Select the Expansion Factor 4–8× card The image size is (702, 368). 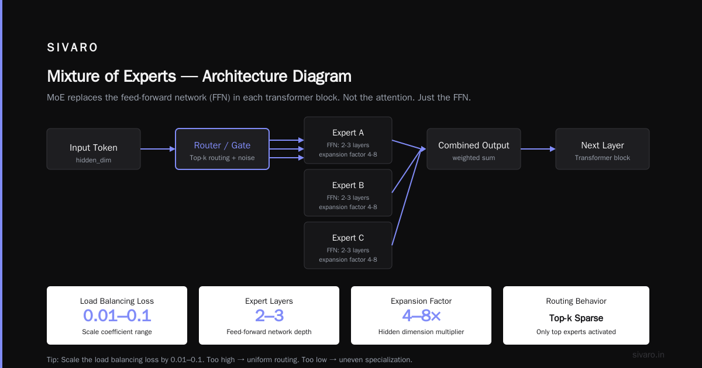coord(421,315)
